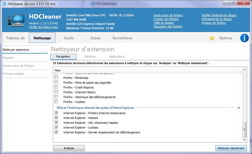Tick Firefox - Mots de passe sauvegardés checkbox

[56, 82]
